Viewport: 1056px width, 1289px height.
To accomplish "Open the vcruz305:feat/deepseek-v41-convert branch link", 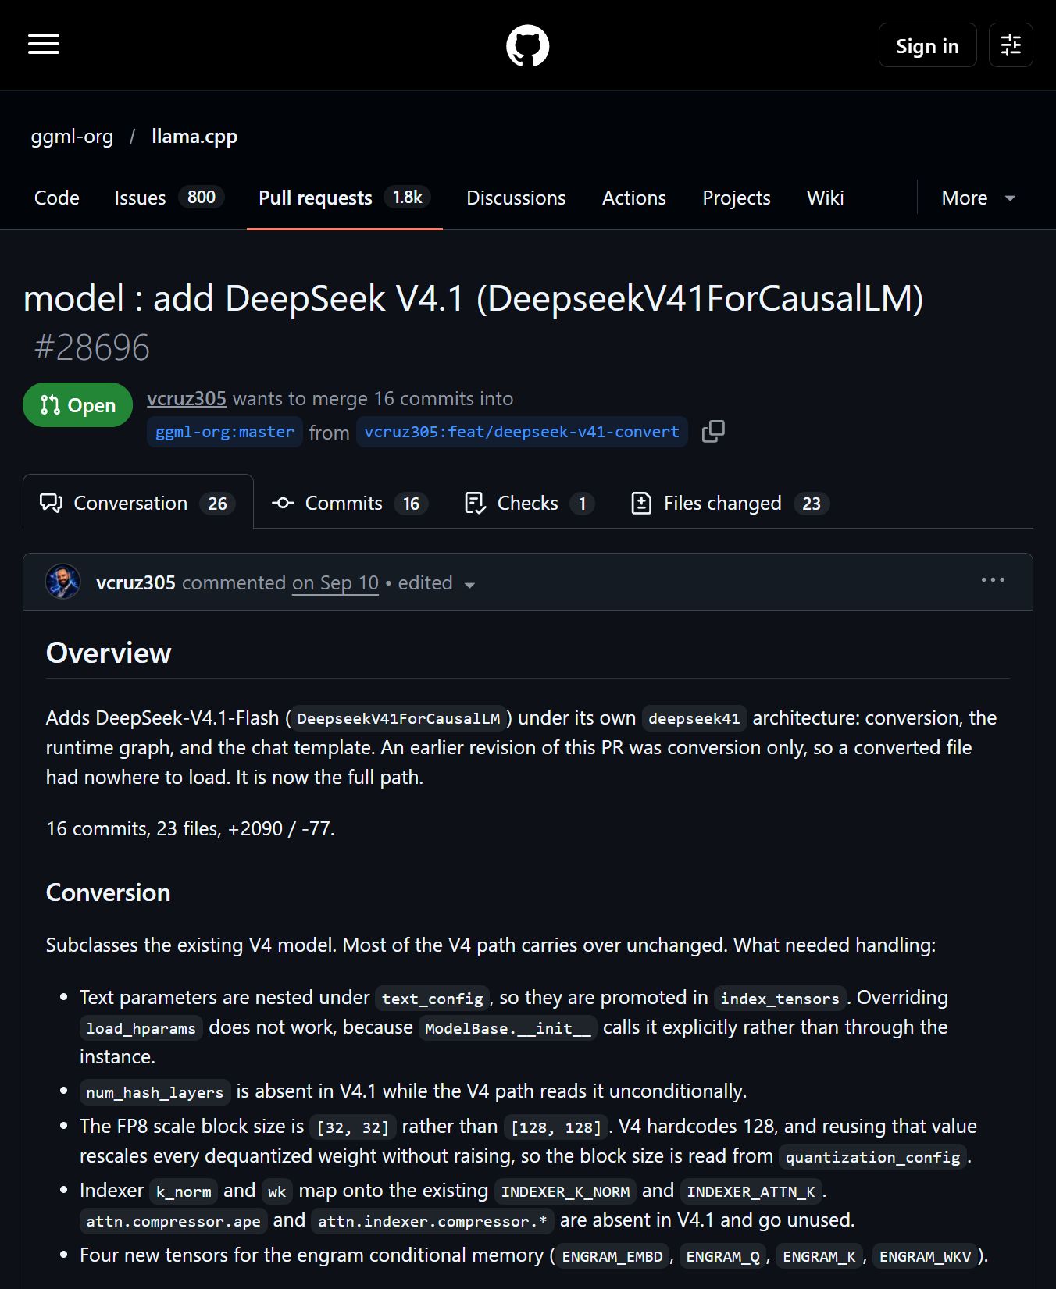I will tap(522, 432).
